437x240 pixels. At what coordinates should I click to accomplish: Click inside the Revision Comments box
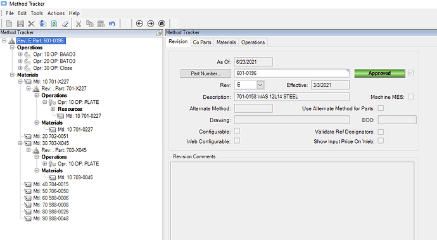click(x=293, y=201)
